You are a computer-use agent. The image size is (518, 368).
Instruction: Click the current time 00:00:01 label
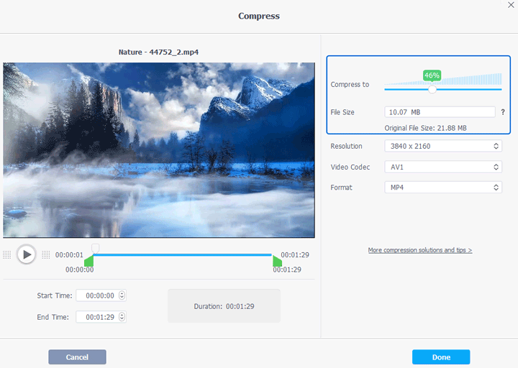69,254
